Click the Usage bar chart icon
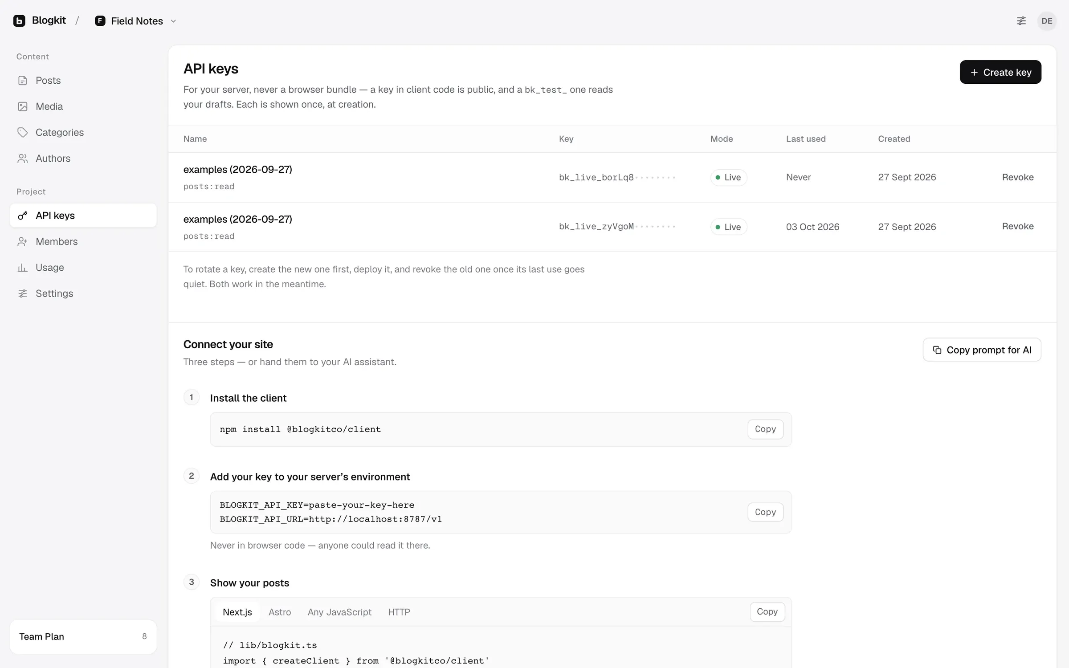The height and width of the screenshot is (668, 1069). (23, 268)
